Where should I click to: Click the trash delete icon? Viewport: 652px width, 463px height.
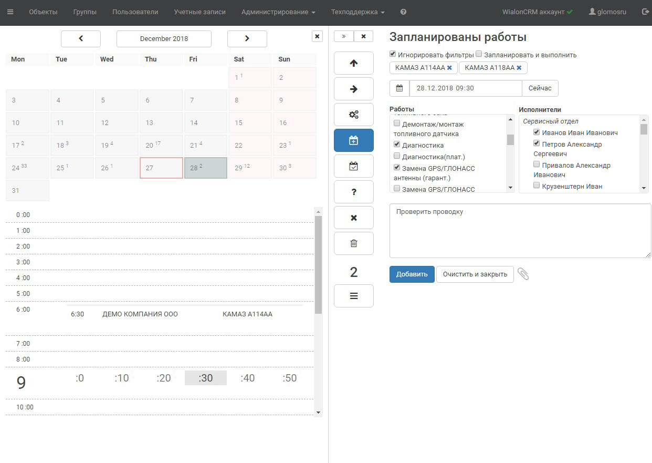tap(353, 243)
